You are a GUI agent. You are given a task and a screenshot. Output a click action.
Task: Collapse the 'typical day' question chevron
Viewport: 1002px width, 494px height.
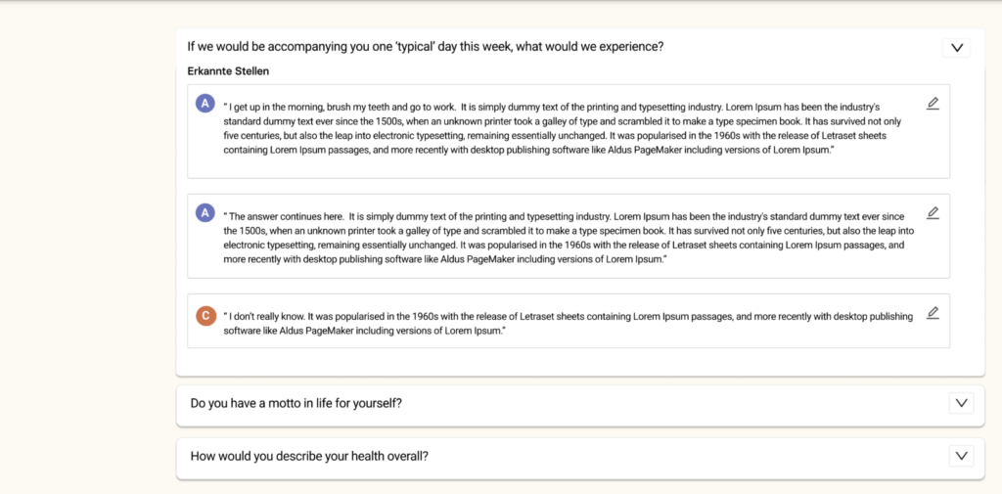pyautogui.click(x=956, y=47)
